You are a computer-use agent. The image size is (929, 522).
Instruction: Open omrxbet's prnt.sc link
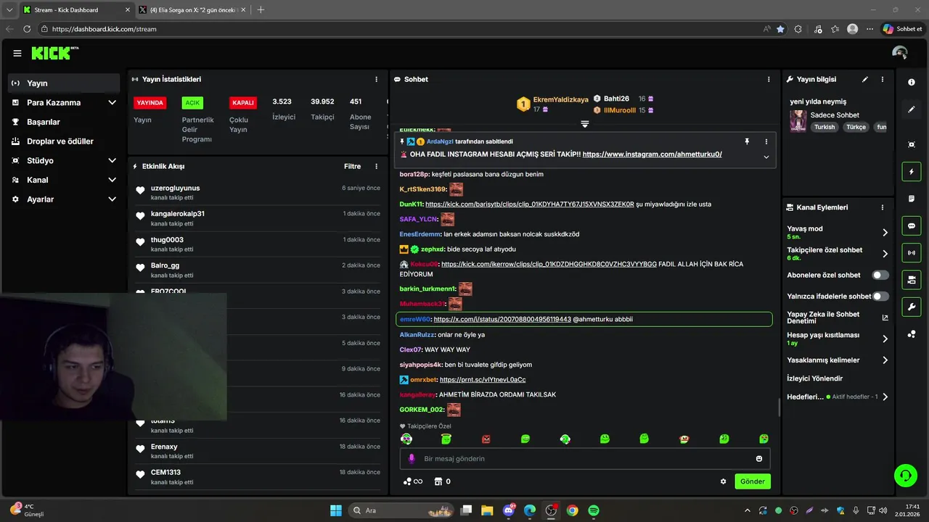point(483,380)
